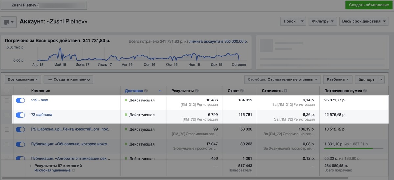This screenshot has width=394, height=180.
Task: Click info icon next to Результаты header
Action: coord(197,91)
